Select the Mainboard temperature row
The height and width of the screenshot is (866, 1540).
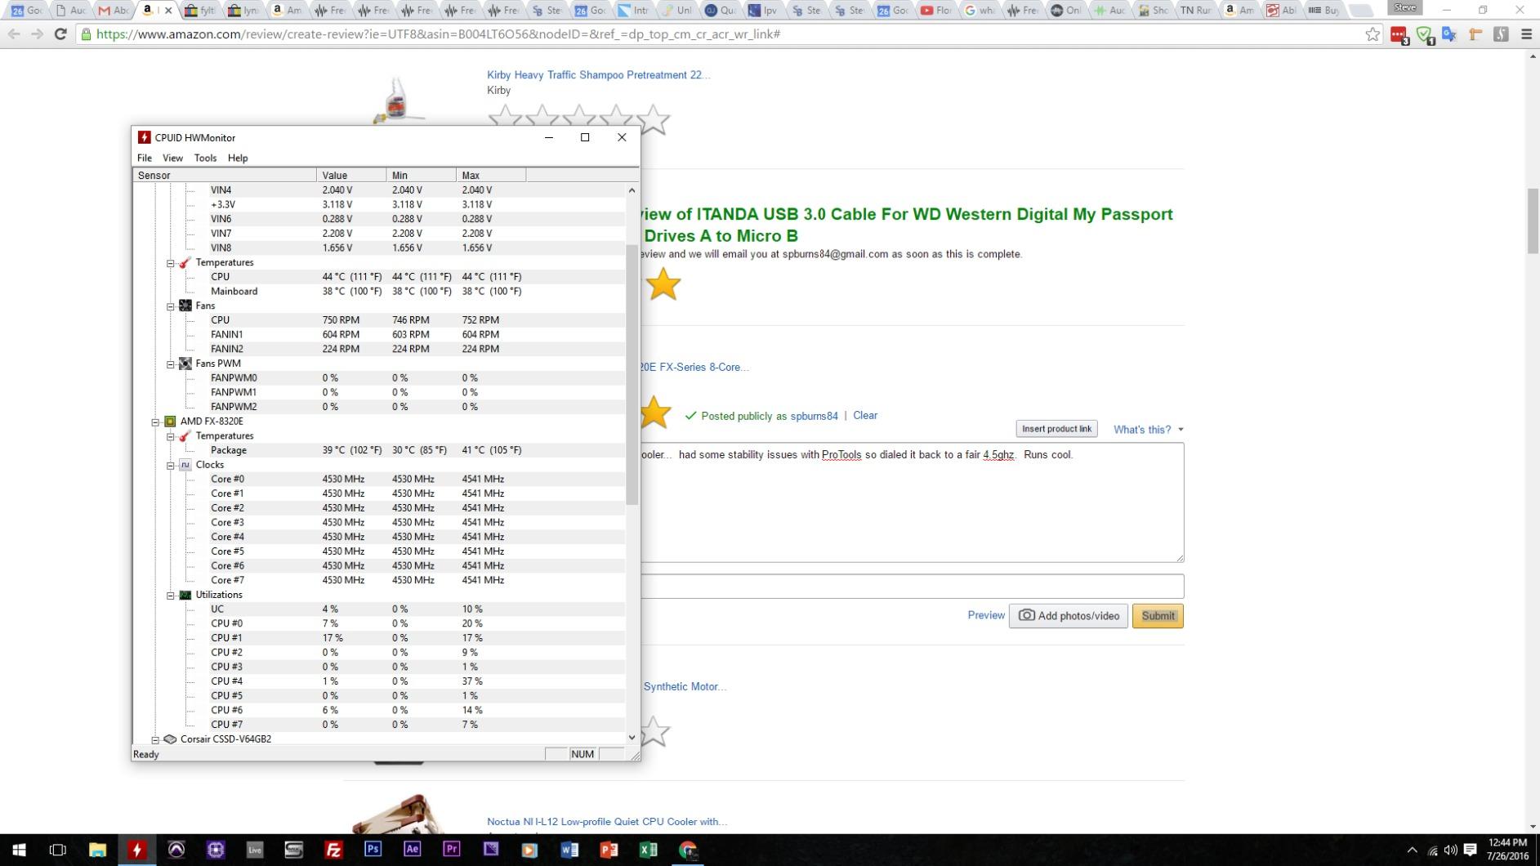coord(380,292)
